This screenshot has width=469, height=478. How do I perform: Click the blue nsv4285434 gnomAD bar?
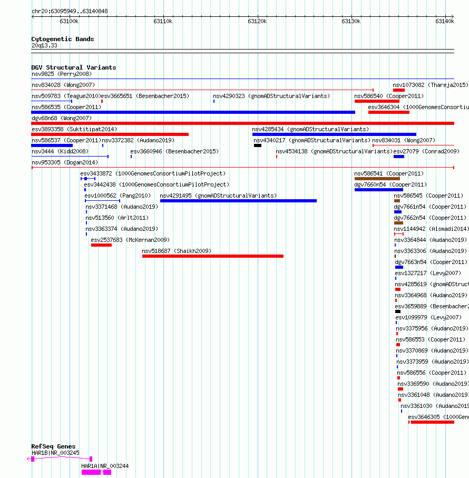334,134
